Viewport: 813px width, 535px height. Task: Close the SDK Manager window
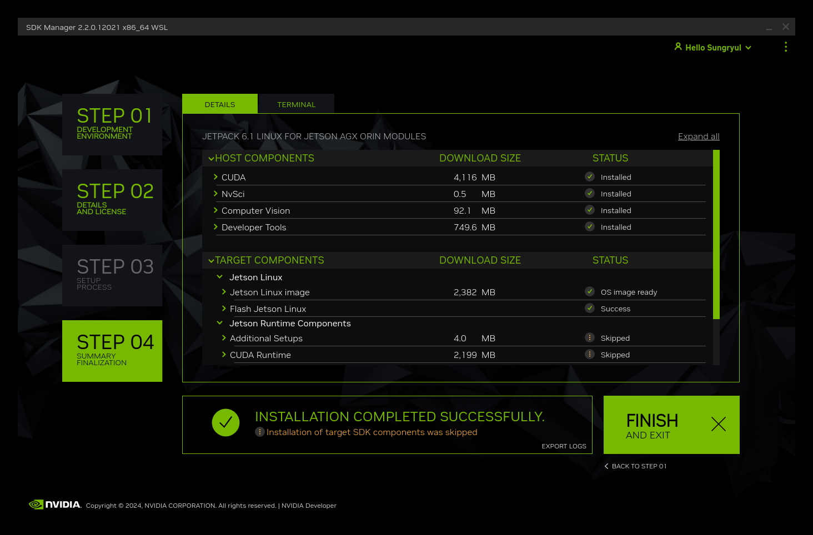(786, 27)
